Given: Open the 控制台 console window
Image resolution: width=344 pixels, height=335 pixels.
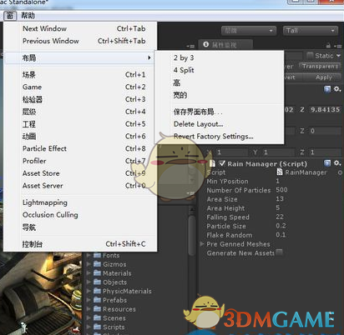Looking at the screenshot, I should (81, 244).
